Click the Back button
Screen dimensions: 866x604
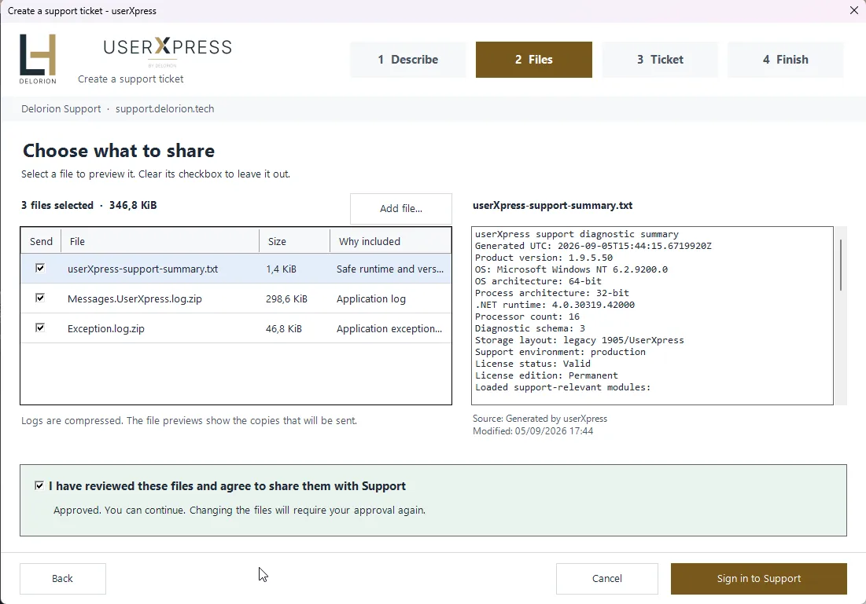pos(62,579)
